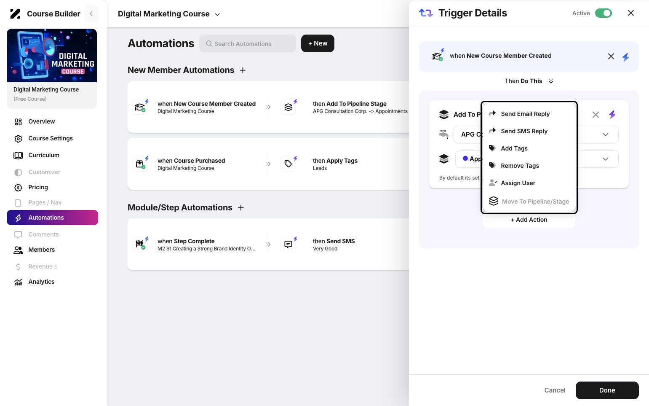Collapse the Course Builder sidebar
The height and width of the screenshot is (406, 649).
91,13
